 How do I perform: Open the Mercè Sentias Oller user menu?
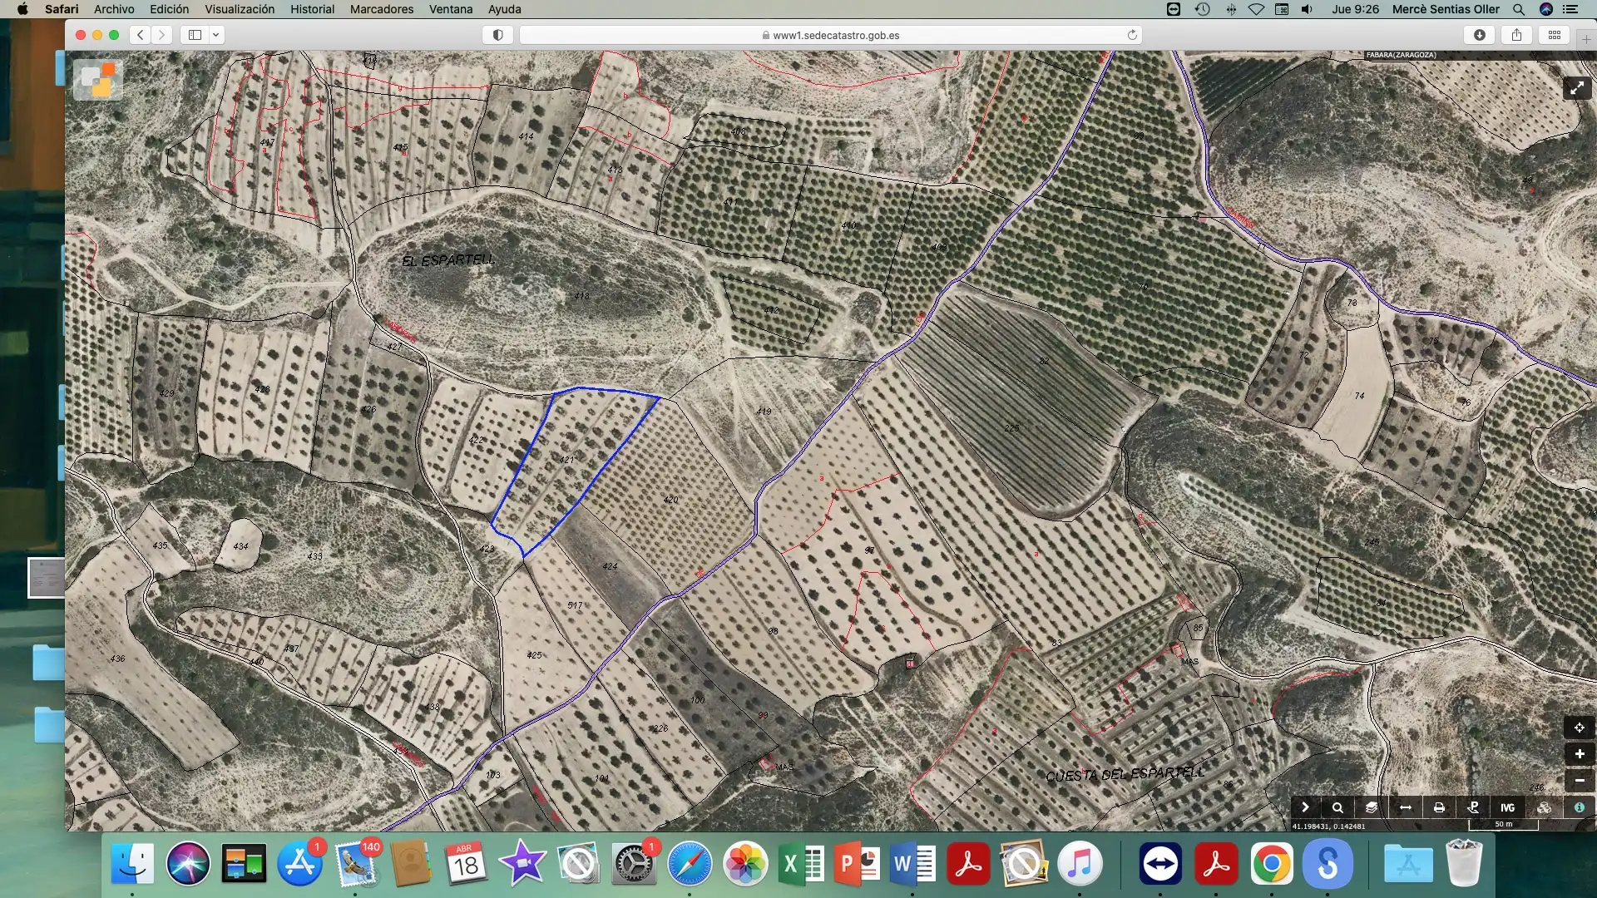click(x=1446, y=9)
